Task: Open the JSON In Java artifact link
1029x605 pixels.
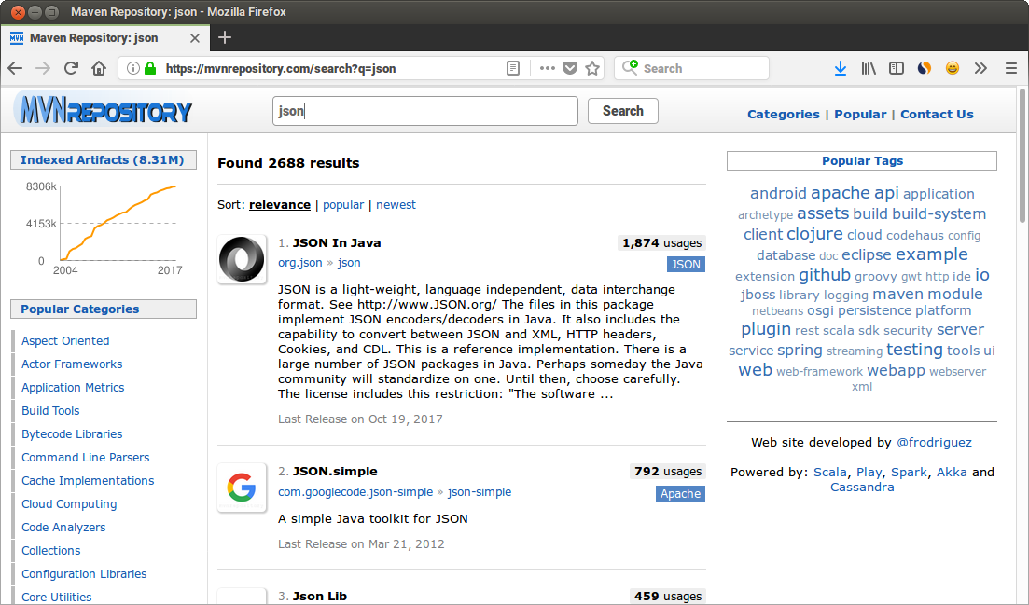Action: click(x=337, y=242)
